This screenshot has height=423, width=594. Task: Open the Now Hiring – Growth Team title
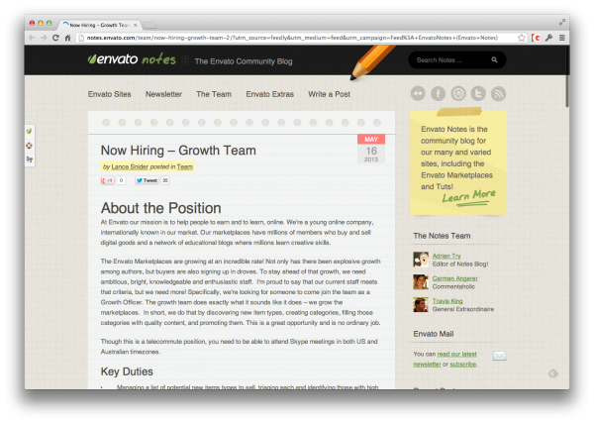(x=178, y=151)
